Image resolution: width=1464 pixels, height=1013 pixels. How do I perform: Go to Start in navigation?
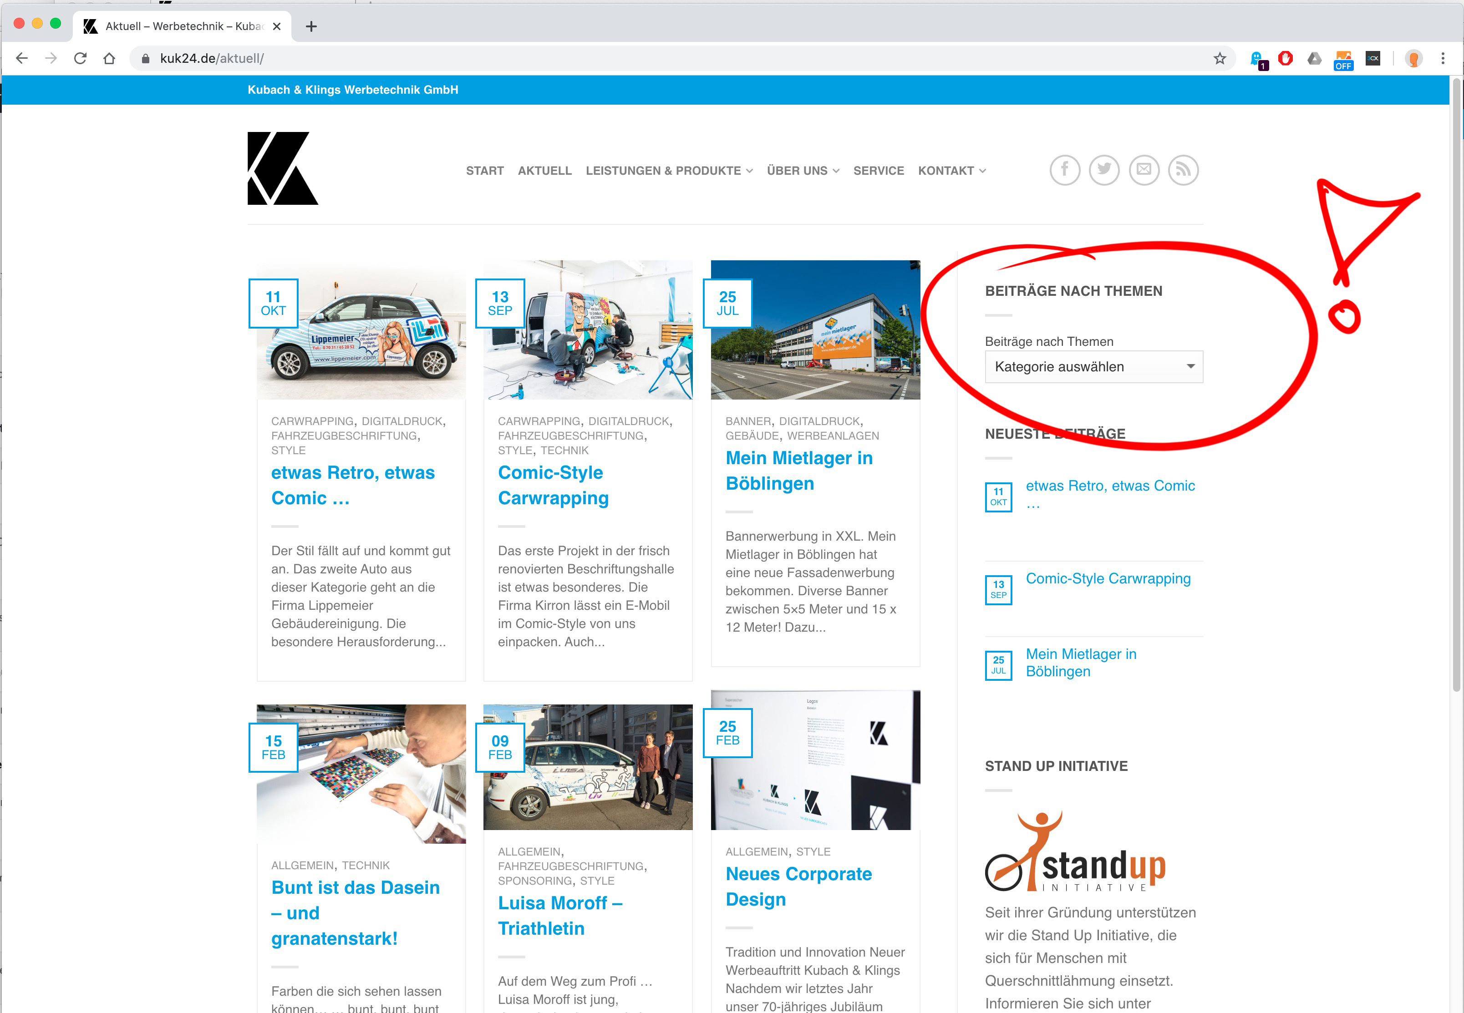point(484,171)
